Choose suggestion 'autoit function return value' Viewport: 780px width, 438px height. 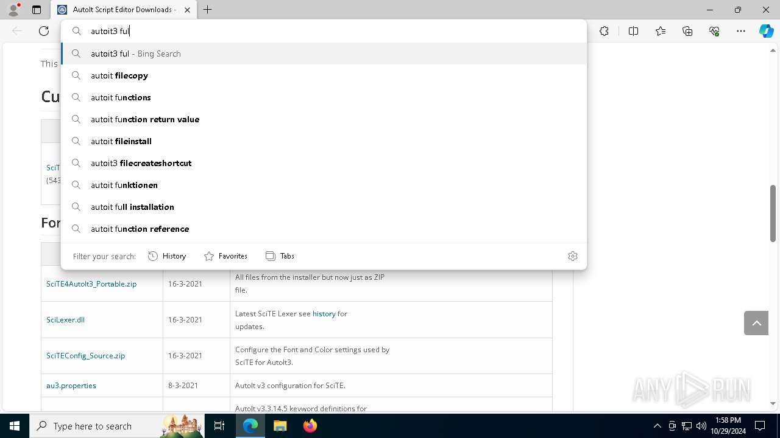pyautogui.click(x=324, y=119)
